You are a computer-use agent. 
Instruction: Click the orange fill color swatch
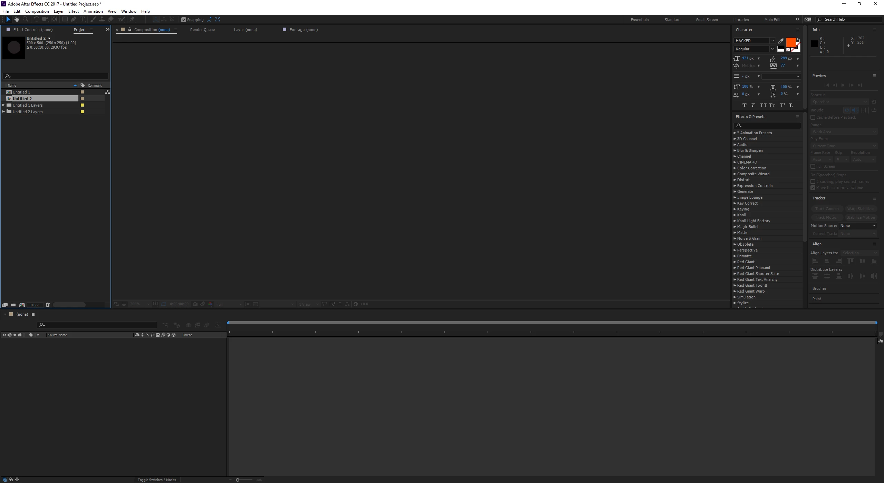click(x=790, y=43)
